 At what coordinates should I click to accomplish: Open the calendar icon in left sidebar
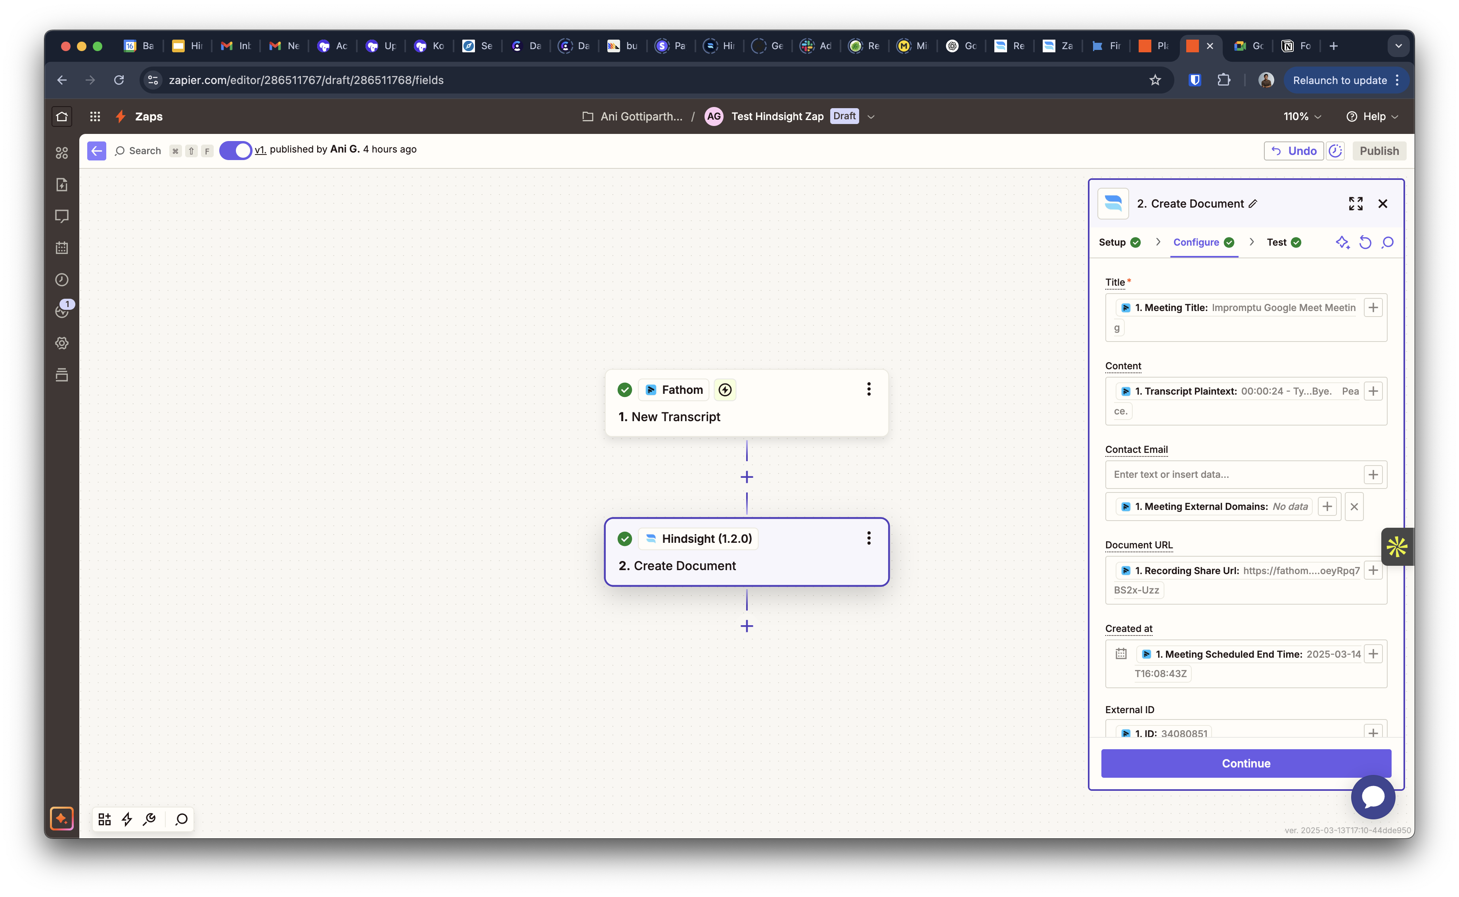click(x=62, y=248)
